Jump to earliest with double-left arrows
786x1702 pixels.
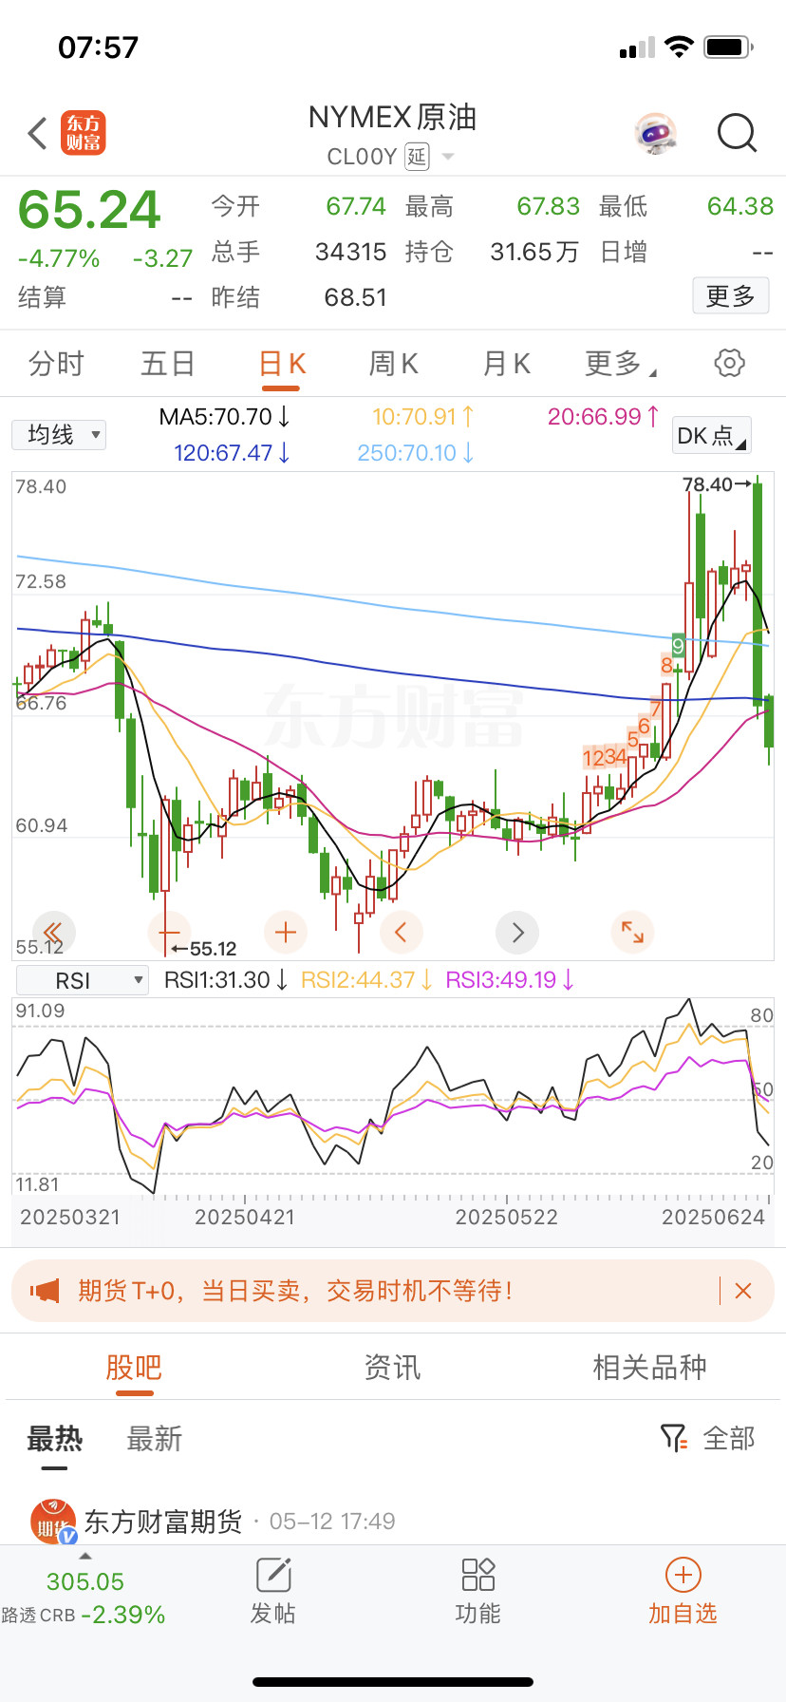(x=53, y=932)
